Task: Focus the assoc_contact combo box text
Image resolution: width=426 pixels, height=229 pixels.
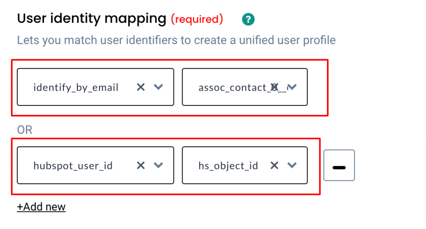Action: (x=233, y=87)
